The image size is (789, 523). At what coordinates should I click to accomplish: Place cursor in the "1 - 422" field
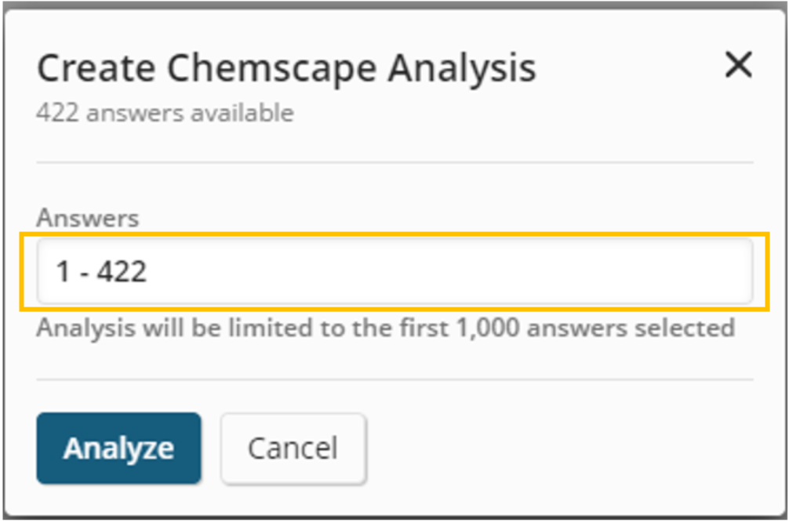(x=394, y=271)
